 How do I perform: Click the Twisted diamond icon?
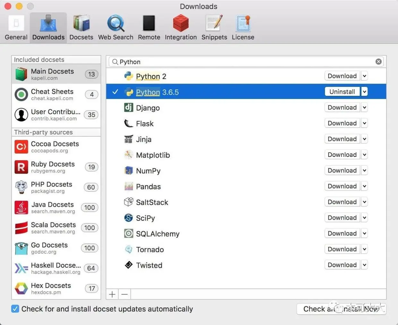pyautogui.click(x=128, y=265)
